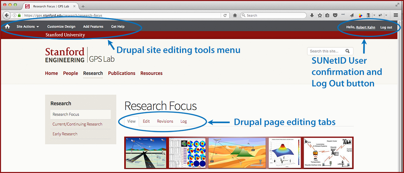Open a new tab with the plus button
Viewport: 404px width, 173px height.
coord(83,6)
